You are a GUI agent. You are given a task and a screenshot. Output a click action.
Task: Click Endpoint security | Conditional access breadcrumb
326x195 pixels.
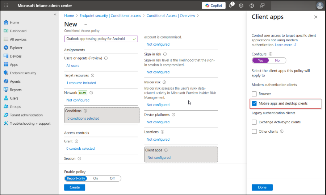click(x=110, y=16)
